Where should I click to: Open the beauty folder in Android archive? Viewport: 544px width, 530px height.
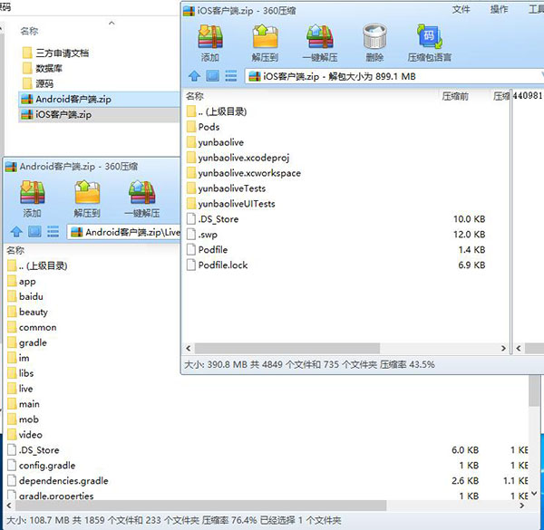pyautogui.click(x=27, y=312)
